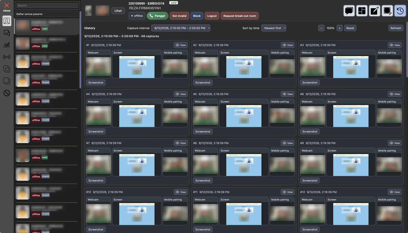Screen dimensions: 408x233
Task: Toggle the History clock icon
Action: [x=400, y=11]
